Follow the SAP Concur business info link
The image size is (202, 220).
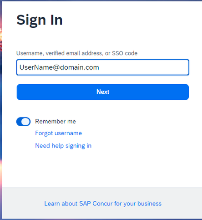coord(103,204)
